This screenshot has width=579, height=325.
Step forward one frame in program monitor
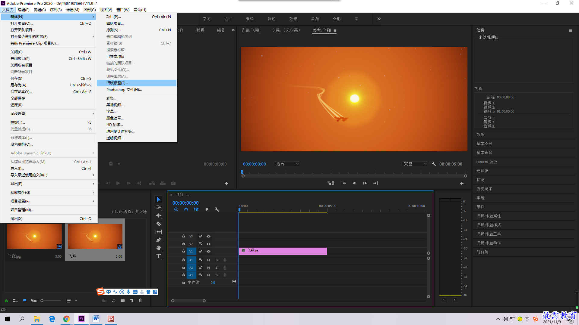pos(365,183)
